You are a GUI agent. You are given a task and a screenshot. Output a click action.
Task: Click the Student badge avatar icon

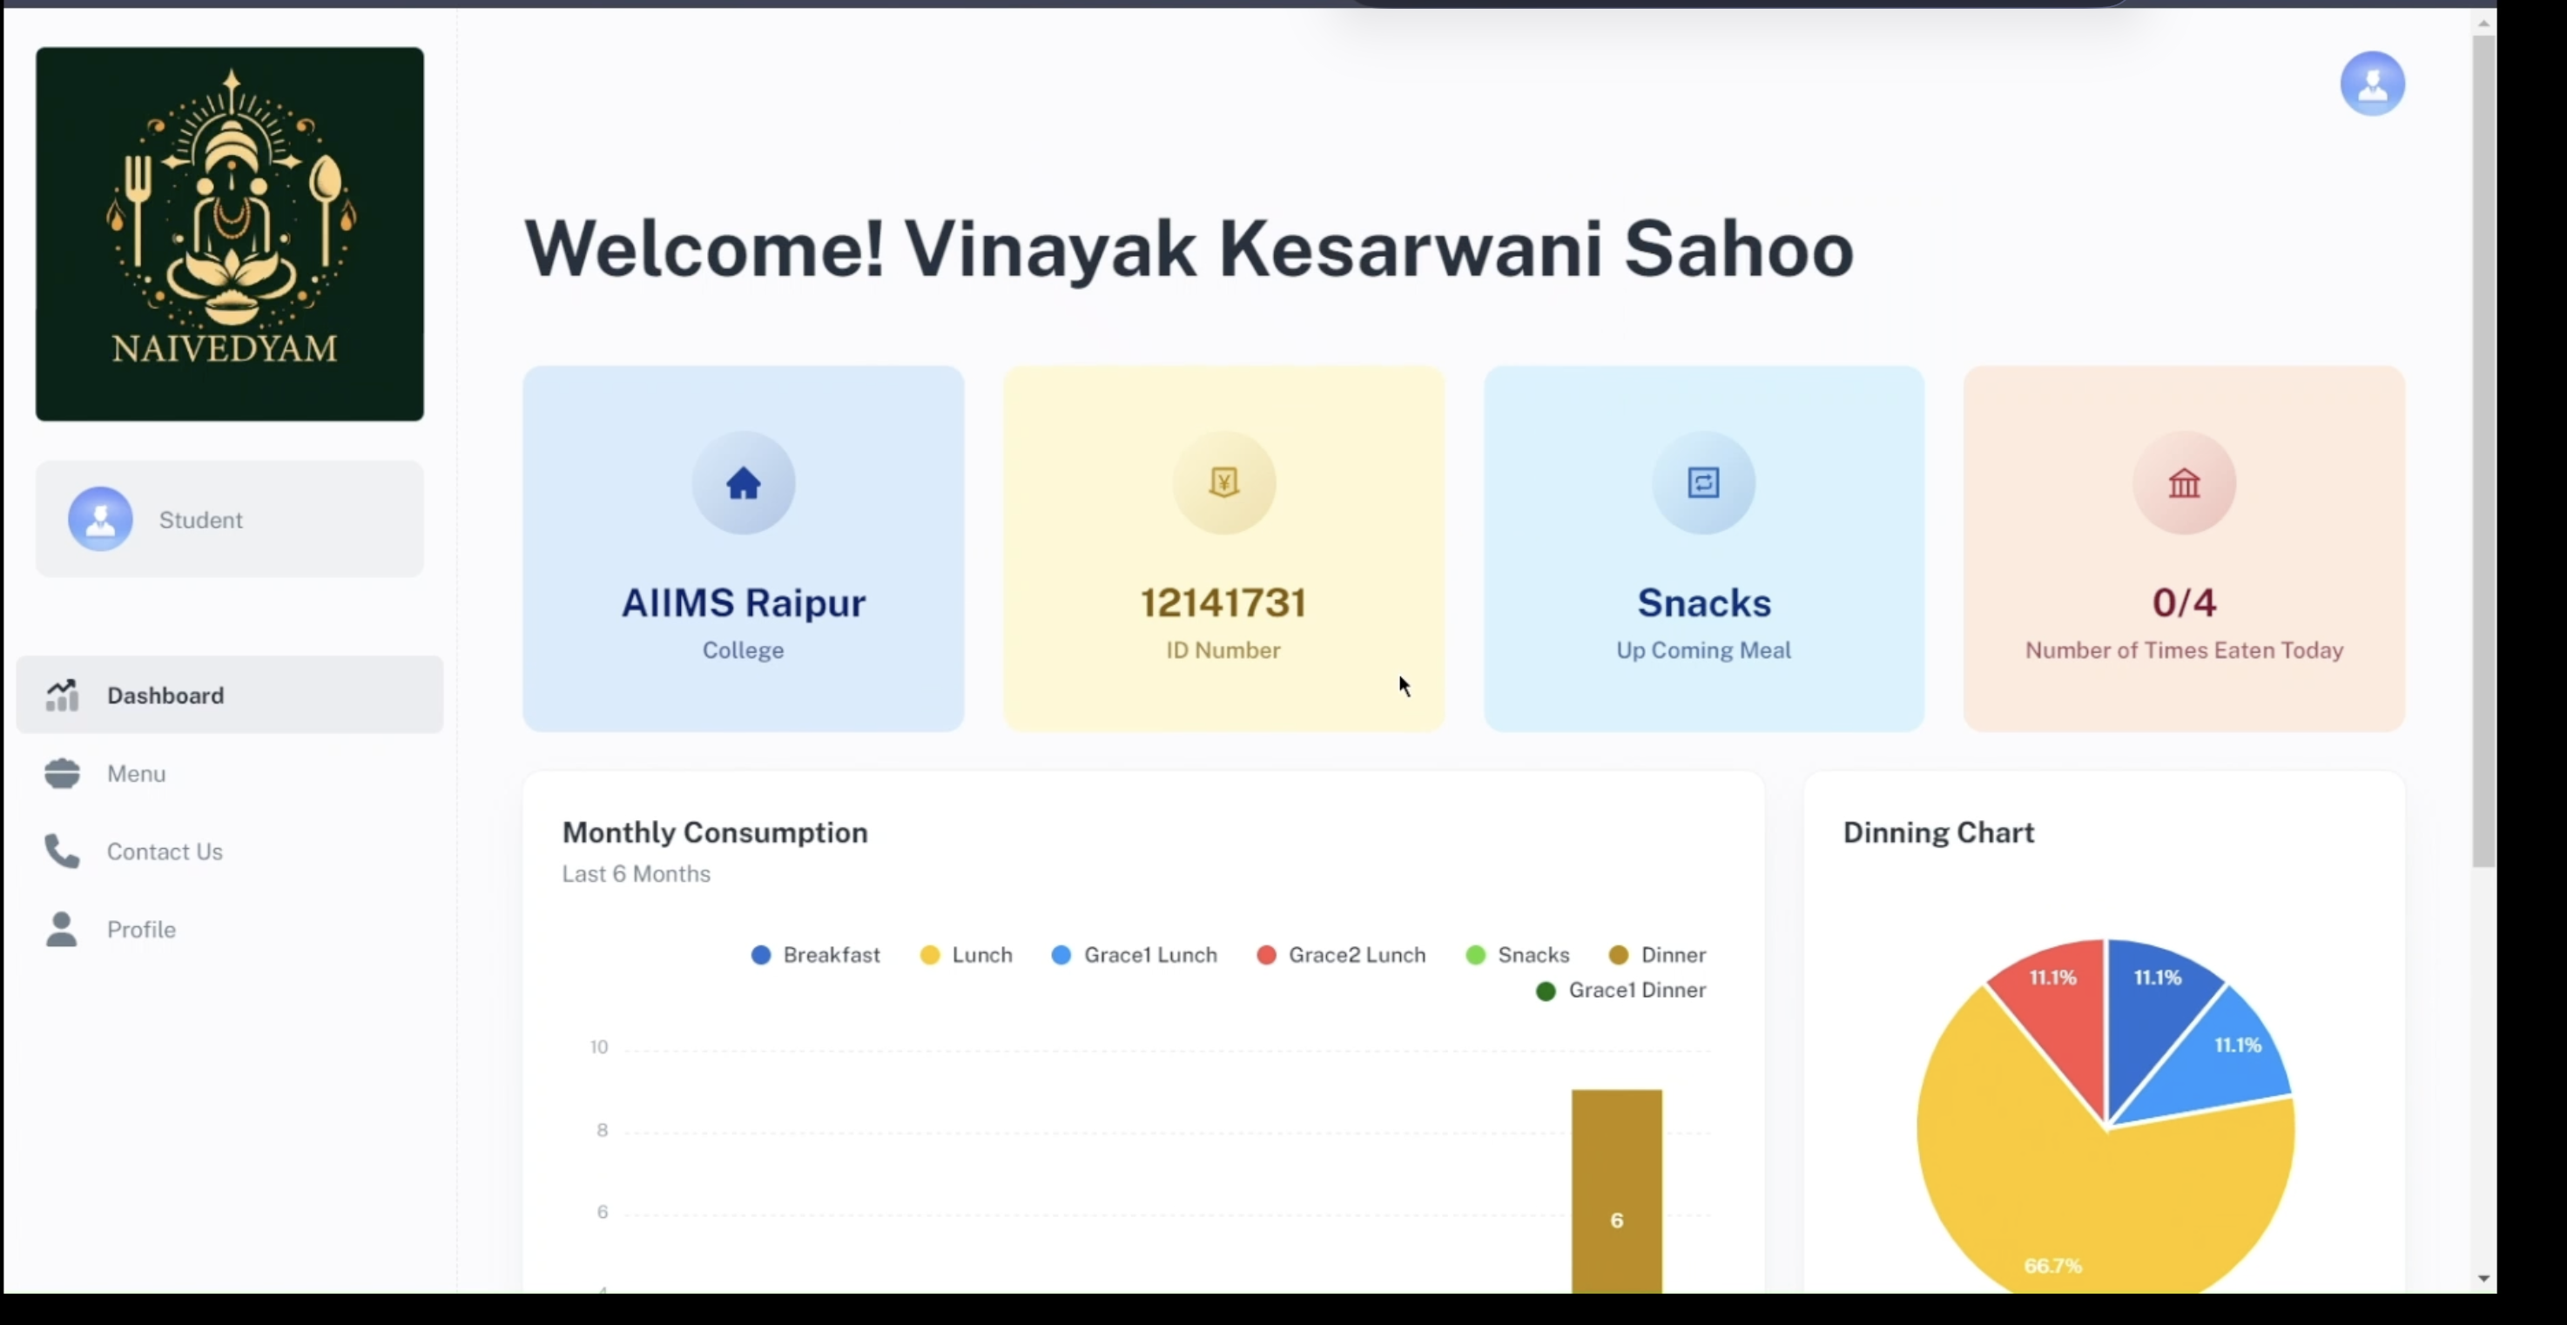[x=99, y=519]
